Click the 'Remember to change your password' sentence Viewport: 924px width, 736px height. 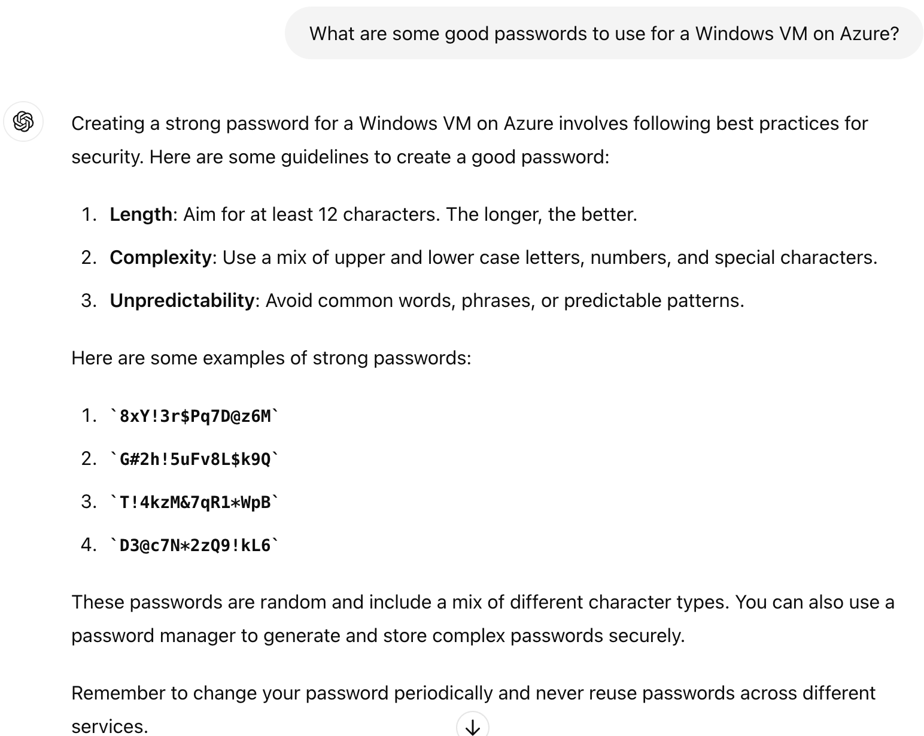tap(473, 693)
